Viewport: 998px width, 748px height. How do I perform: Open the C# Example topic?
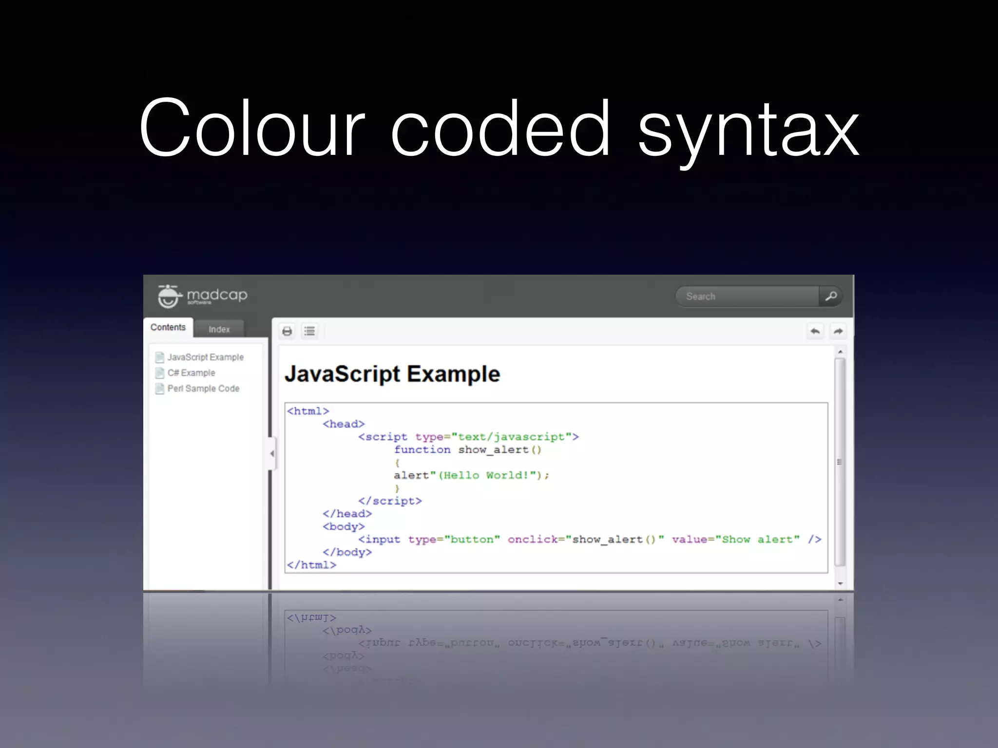click(191, 373)
